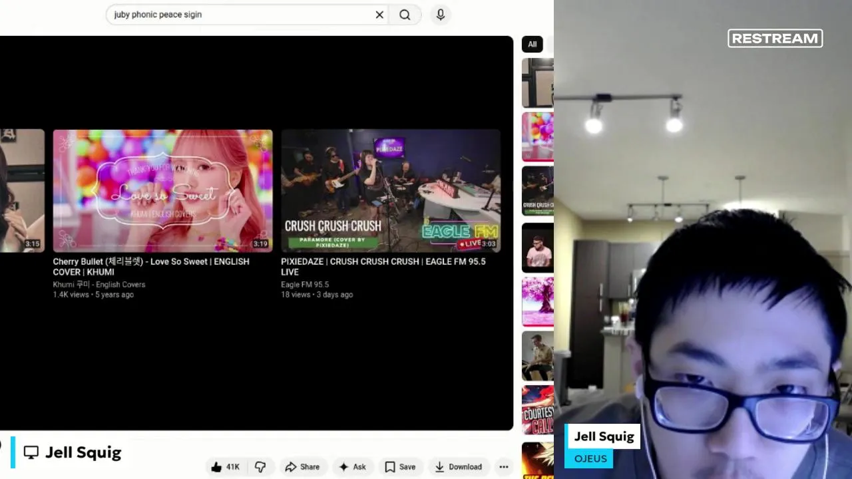Open Cherry Bullet Love So Sweet thumbnail
The height and width of the screenshot is (479, 852).
pyautogui.click(x=163, y=191)
